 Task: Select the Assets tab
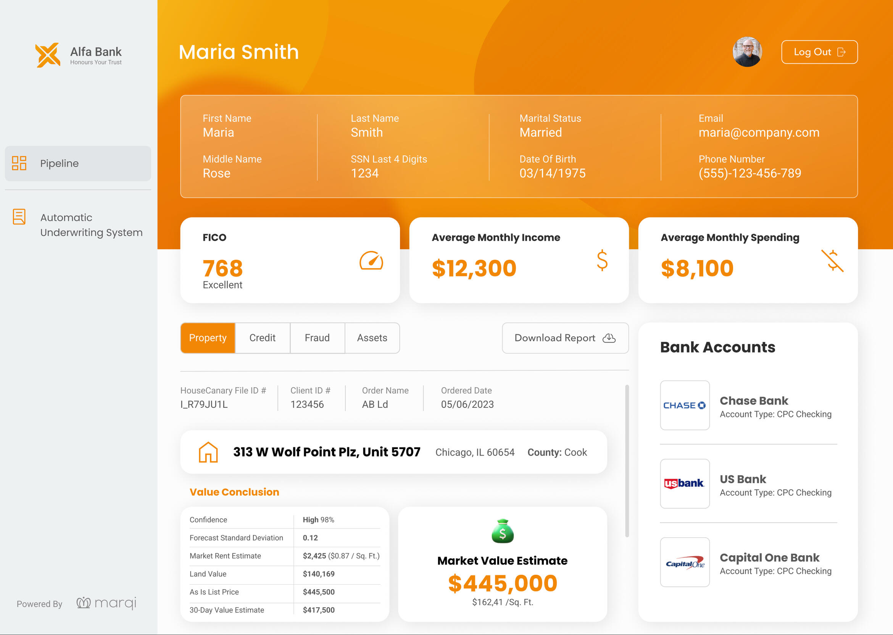pyautogui.click(x=372, y=338)
